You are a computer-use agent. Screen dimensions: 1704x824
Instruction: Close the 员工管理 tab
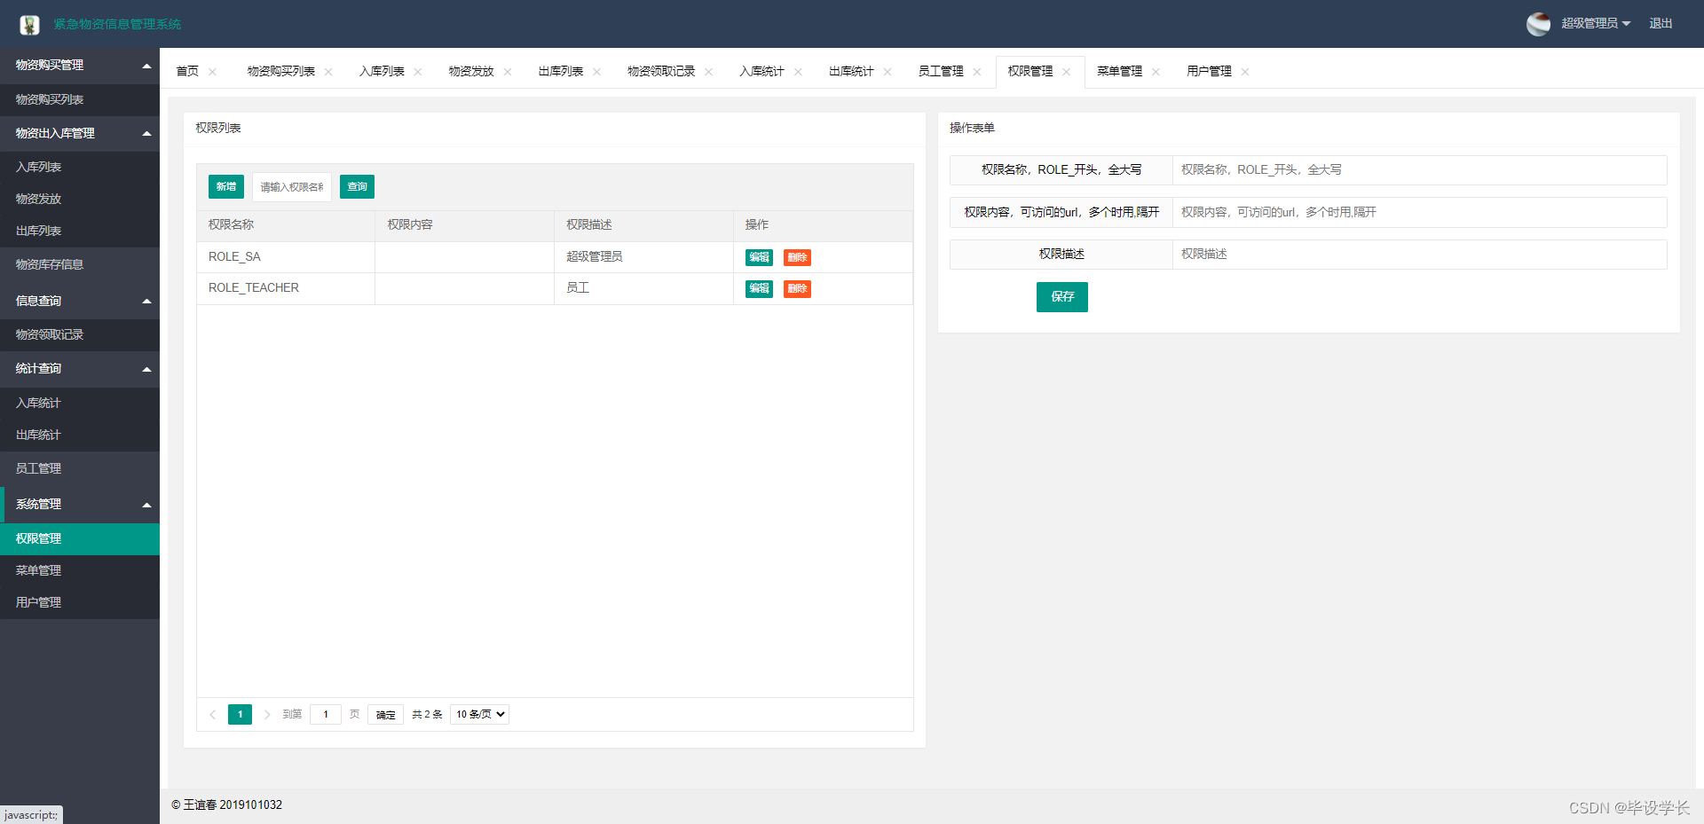coord(977,72)
